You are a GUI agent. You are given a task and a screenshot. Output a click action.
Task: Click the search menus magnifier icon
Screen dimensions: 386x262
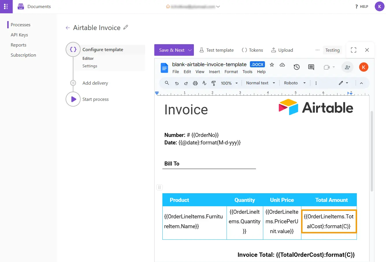[167, 83]
